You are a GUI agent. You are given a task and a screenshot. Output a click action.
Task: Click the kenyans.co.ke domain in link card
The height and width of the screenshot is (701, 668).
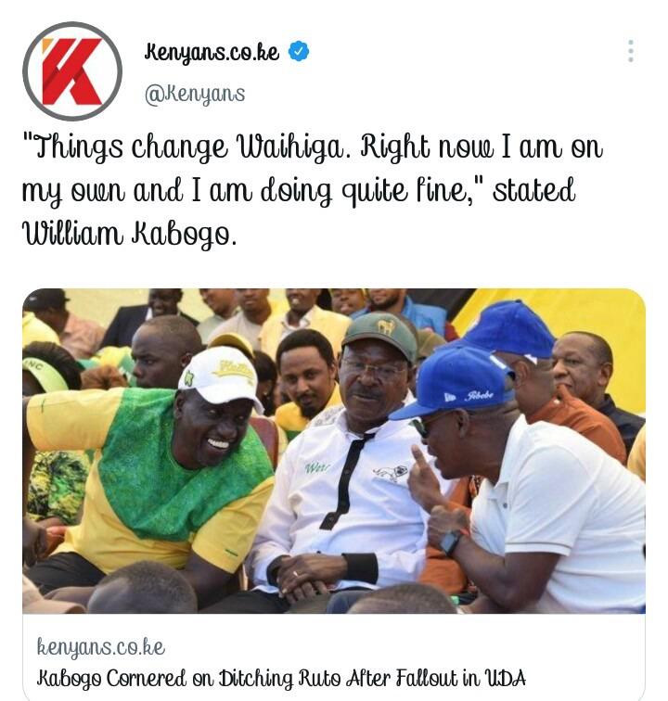coord(101,647)
